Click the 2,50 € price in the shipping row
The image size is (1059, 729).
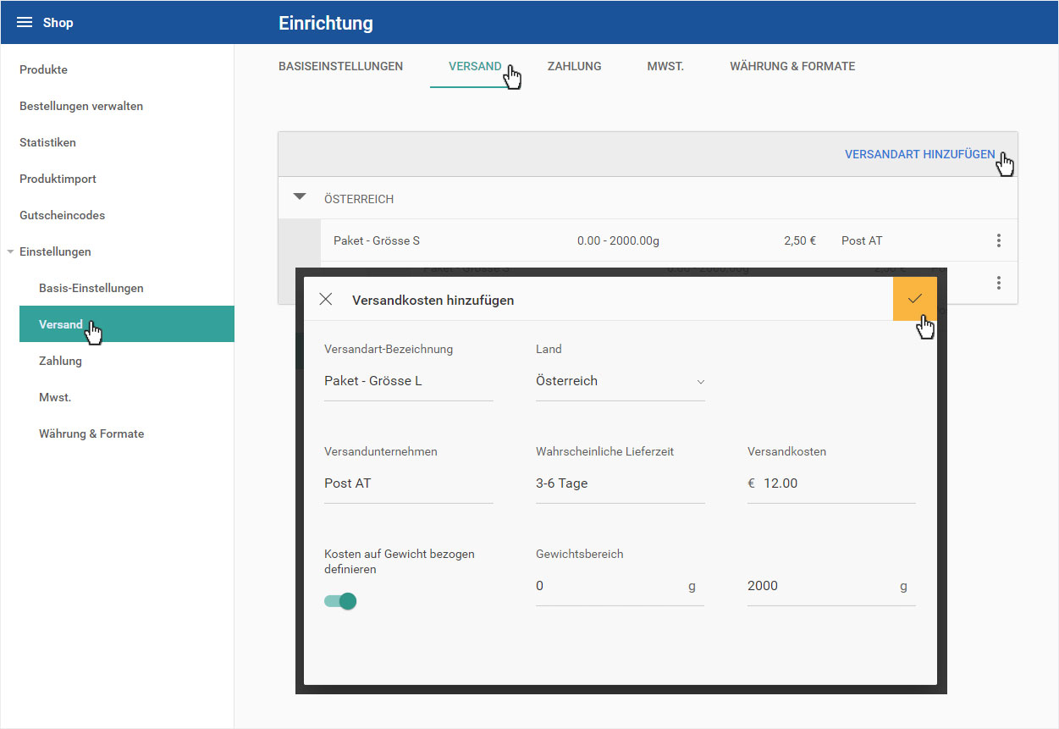click(x=800, y=240)
